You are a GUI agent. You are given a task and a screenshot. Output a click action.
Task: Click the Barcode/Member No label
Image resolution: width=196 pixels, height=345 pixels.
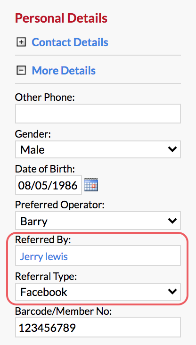point(63,312)
